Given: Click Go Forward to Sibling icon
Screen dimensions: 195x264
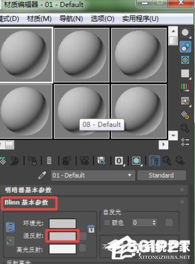Looking at the screenshot, I should 180,161.
